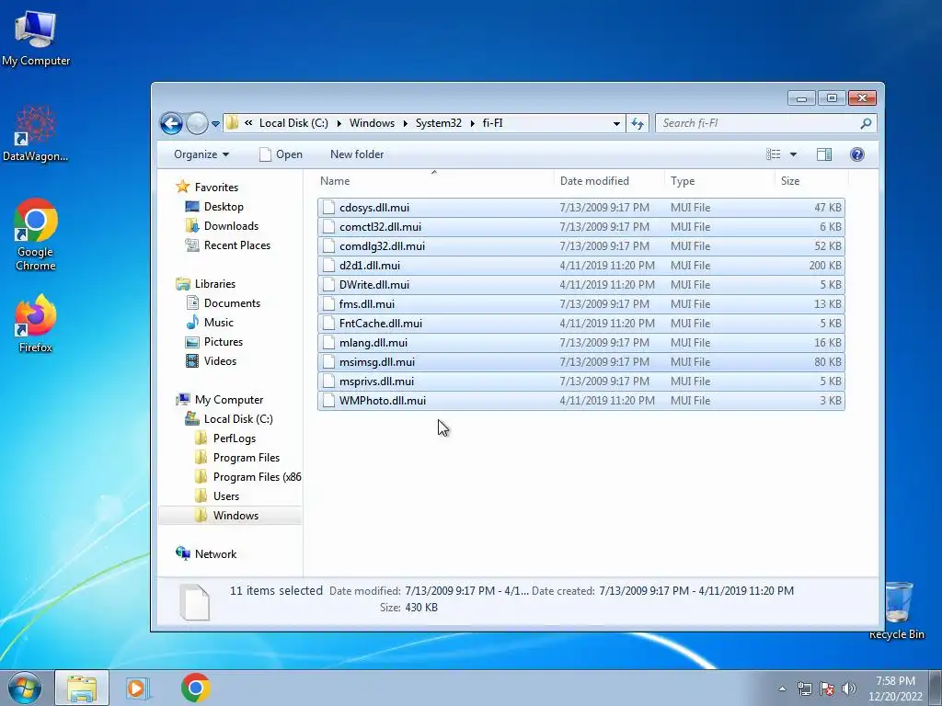Click the Back navigation arrow

pos(171,124)
